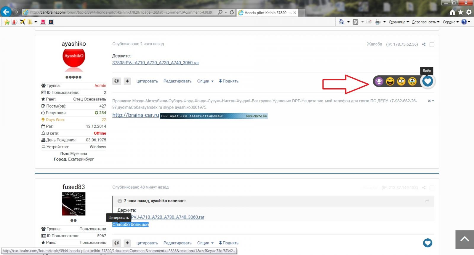Tick the moderation checkbox on fused83's post
474x255 pixels.
[432, 188]
